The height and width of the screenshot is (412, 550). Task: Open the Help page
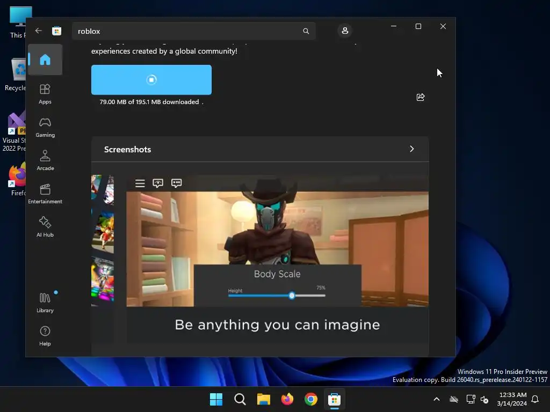[x=45, y=336]
